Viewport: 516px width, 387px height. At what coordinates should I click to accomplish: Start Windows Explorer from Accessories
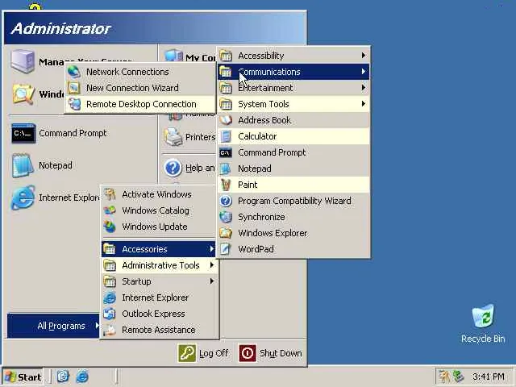pos(293,233)
